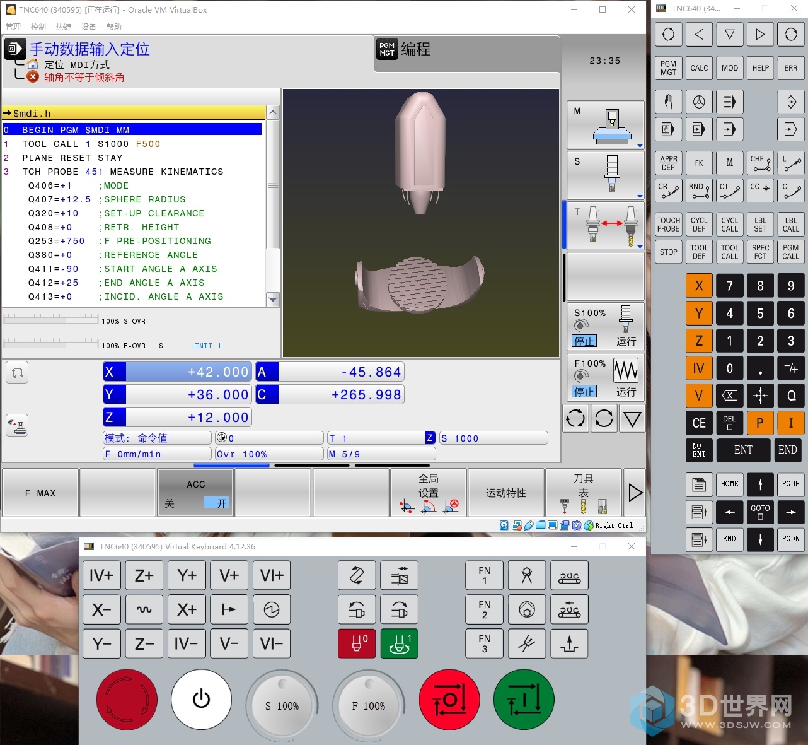This screenshot has width=808, height=745.
Task: Open PGM MGT program manager in editor header
Action: (x=387, y=49)
